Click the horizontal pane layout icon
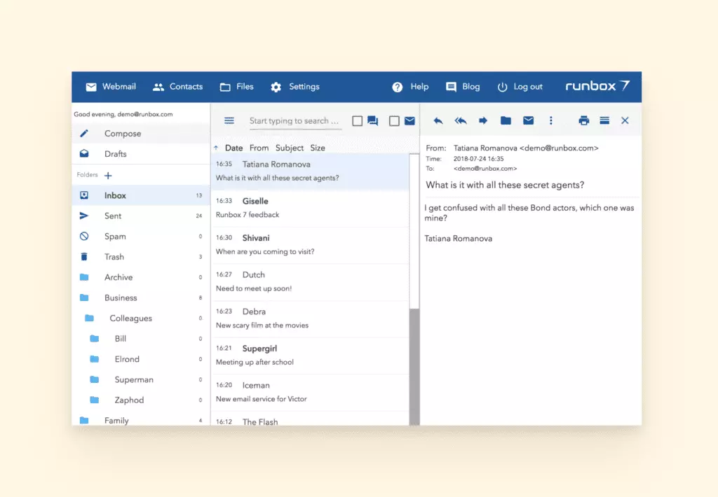This screenshot has width=718, height=497. pos(604,120)
